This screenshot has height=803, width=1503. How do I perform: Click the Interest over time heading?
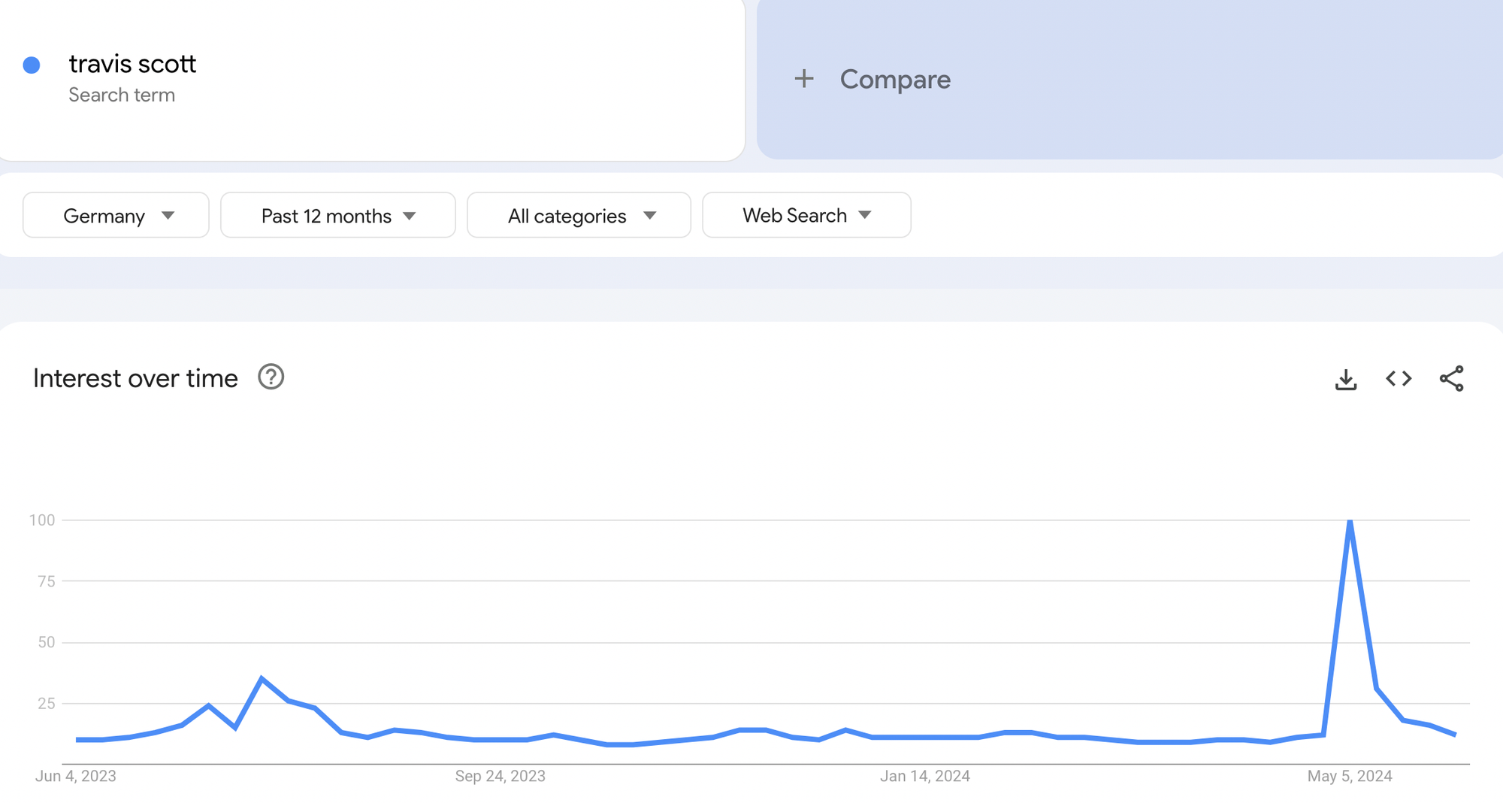(x=135, y=378)
